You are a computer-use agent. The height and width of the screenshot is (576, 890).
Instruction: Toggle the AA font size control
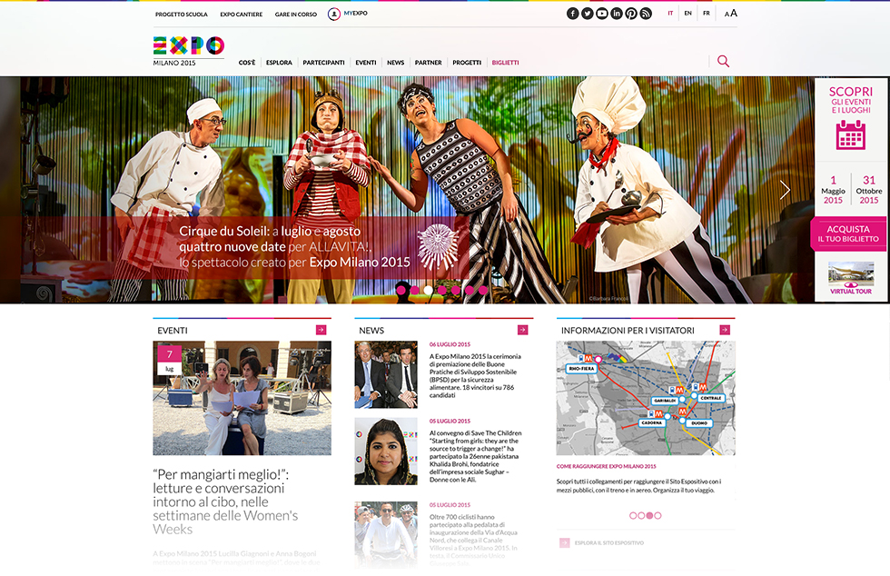coord(730,13)
